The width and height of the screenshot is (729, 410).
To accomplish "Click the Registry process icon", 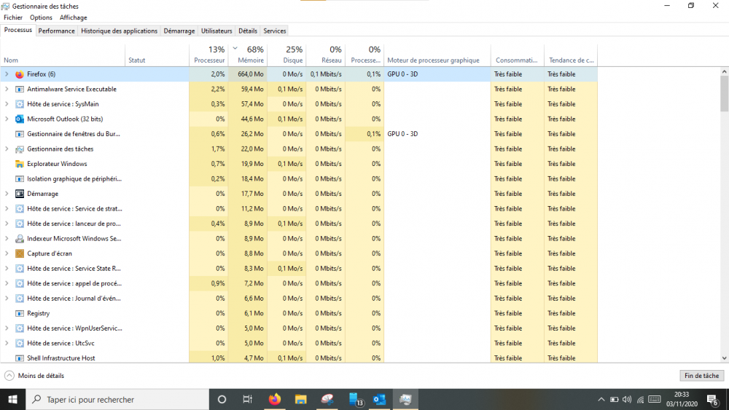I will [20, 313].
